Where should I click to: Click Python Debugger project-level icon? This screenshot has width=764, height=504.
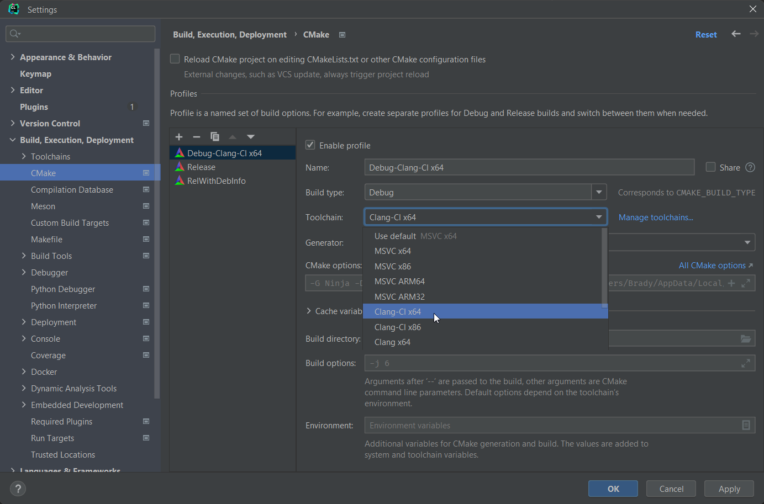tap(146, 289)
